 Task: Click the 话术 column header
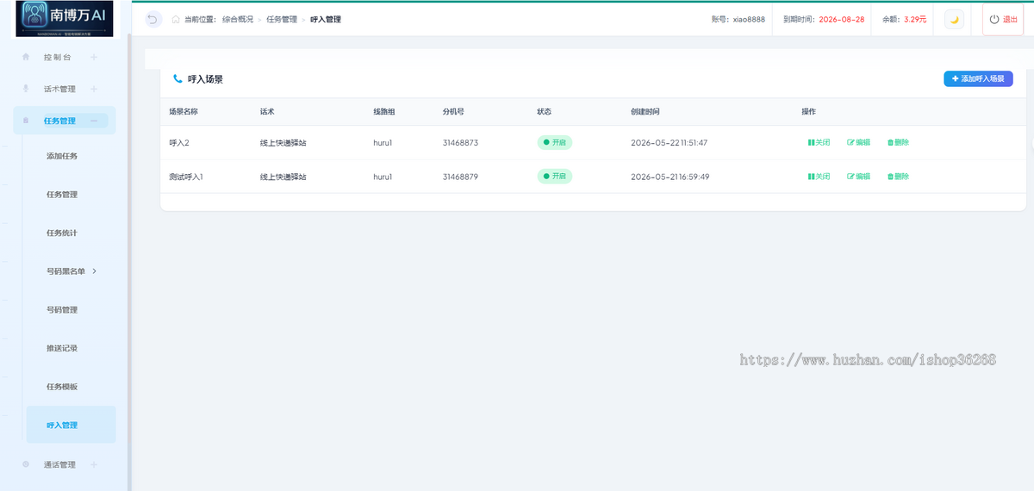[268, 112]
